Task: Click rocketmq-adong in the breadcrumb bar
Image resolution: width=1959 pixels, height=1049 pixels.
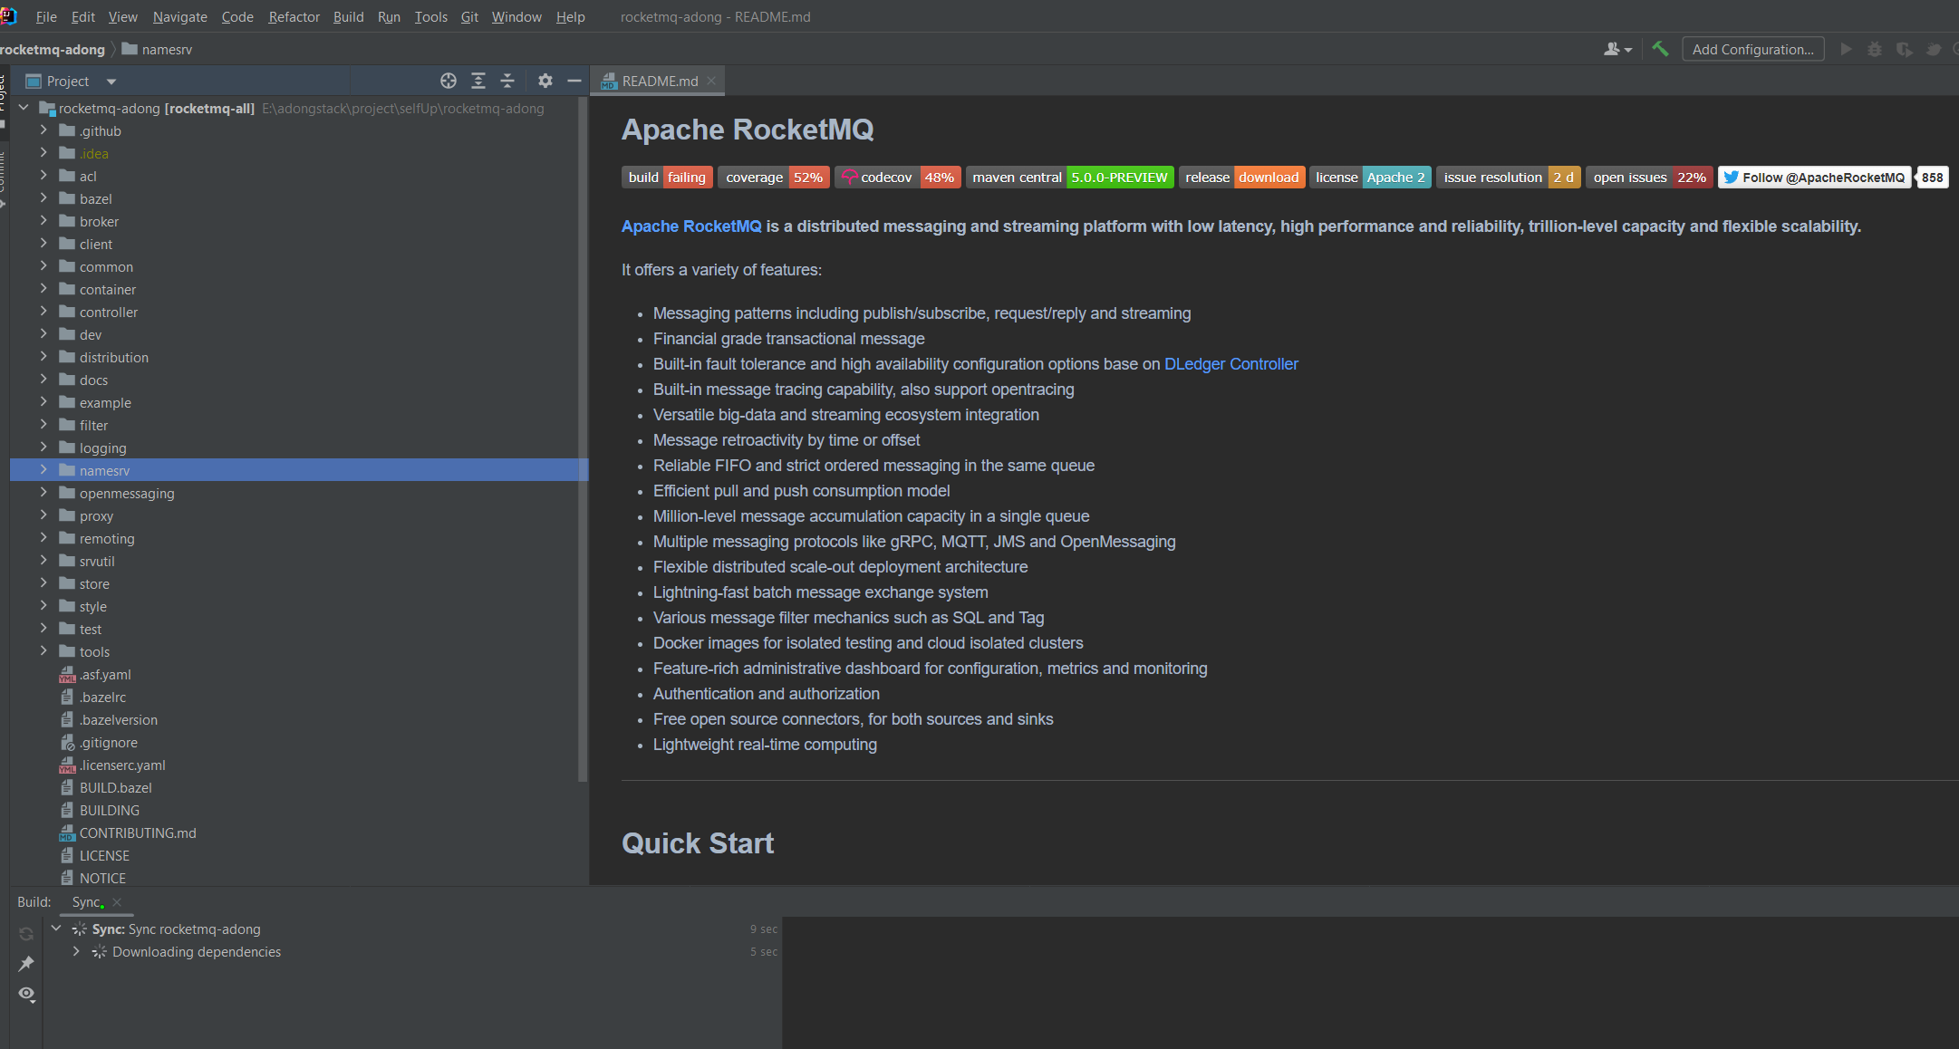Action: click(x=53, y=49)
